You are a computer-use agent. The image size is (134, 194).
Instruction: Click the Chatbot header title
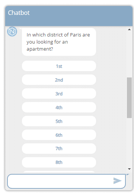pos(19,13)
